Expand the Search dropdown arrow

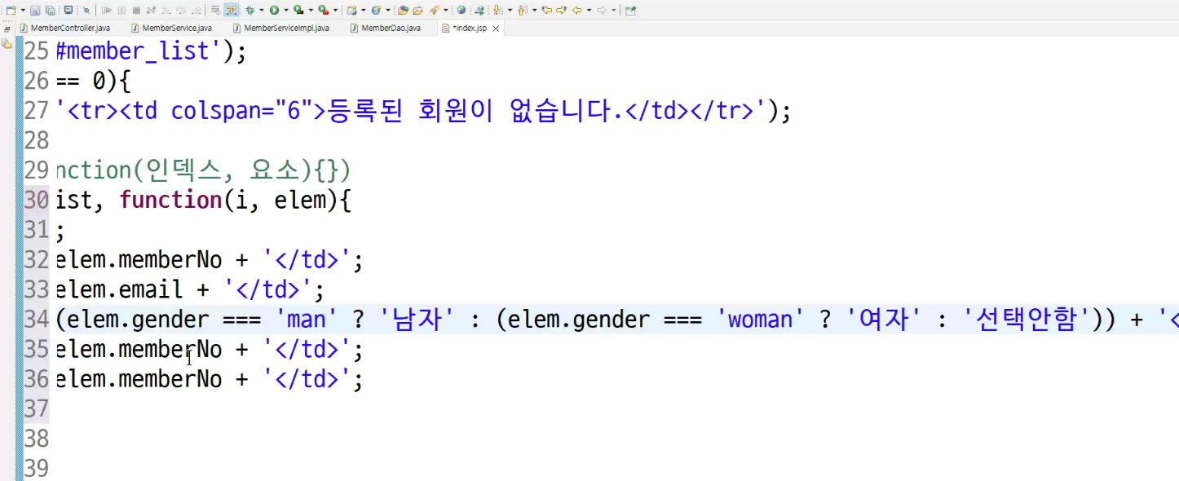pyautogui.click(x=446, y=11)
